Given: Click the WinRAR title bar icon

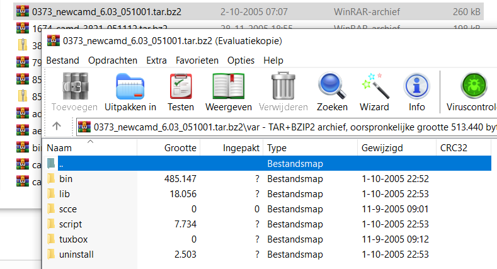Looking at the screenshot, I should pyautogui.click(x=54, y=40).
